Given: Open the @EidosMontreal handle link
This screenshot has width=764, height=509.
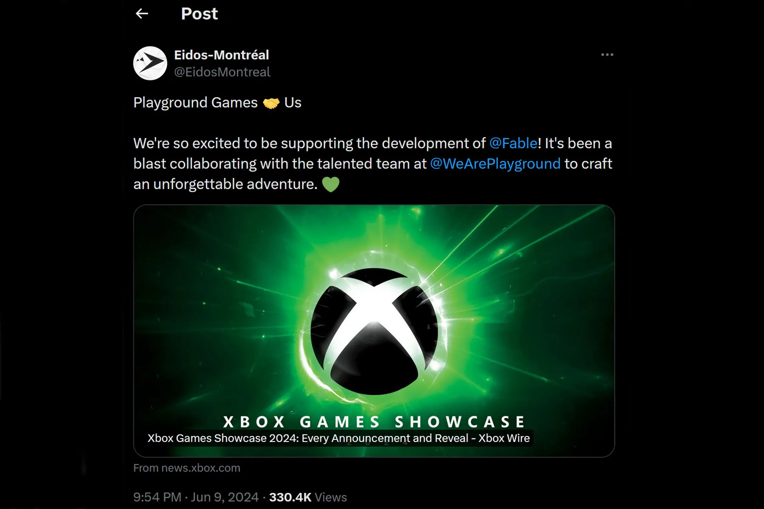Looking at the screenshot, I should point(222,72).
